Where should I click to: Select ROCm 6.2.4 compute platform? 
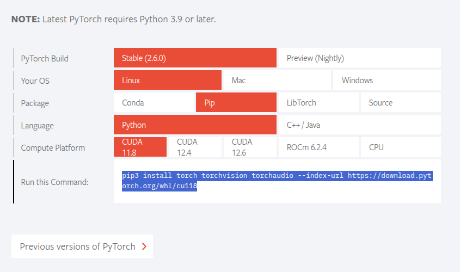[x=318, y=147]
